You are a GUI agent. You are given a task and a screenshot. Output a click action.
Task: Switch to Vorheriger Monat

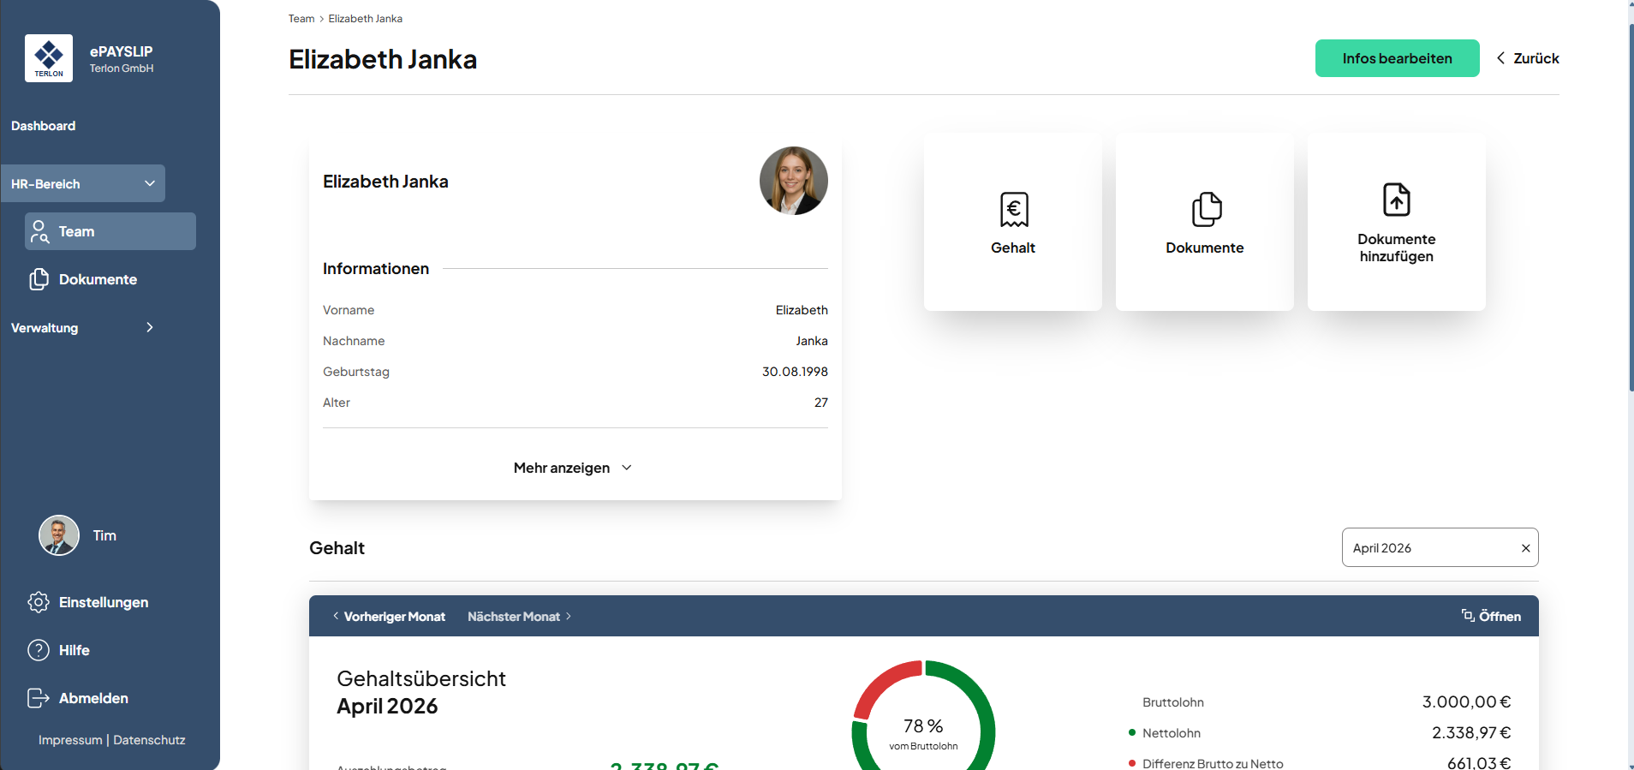click(390, 617)
